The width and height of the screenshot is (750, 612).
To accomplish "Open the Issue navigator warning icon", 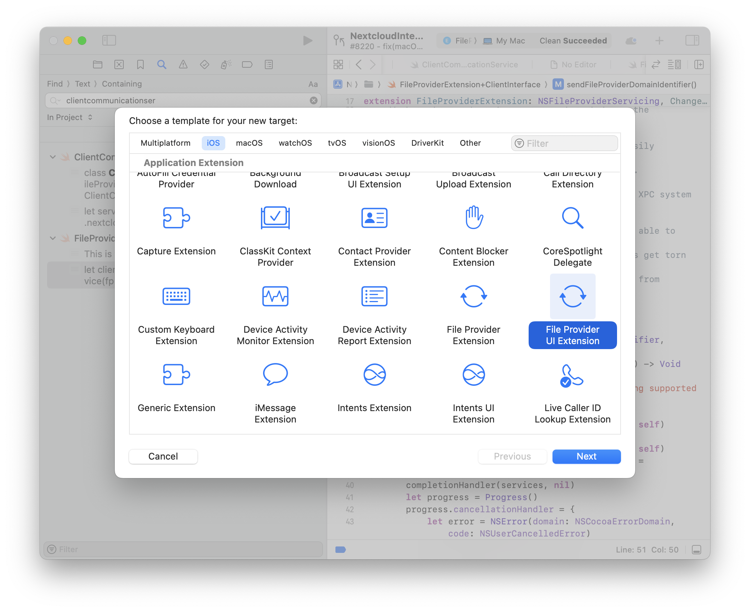I will point(183,64).
